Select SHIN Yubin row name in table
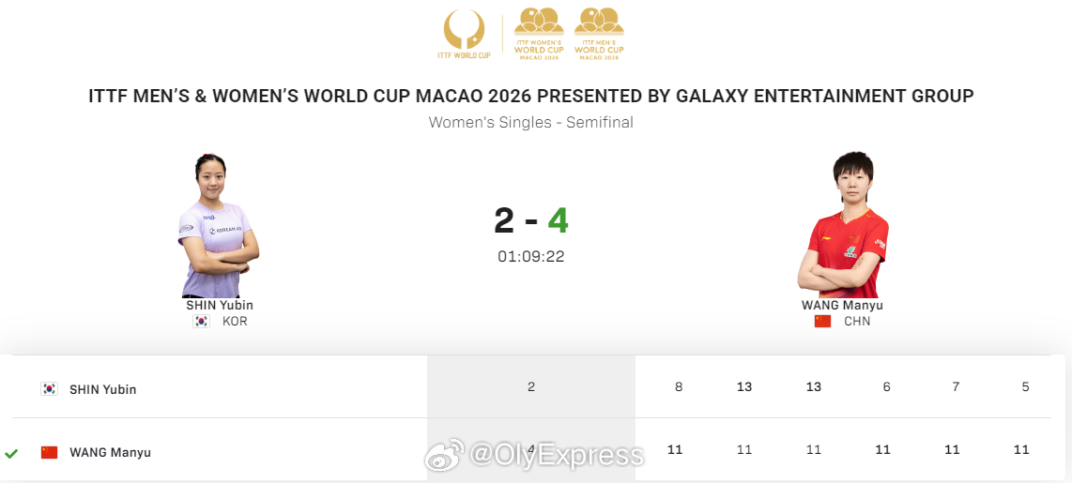1072x483 pixels. pos(102,389)
